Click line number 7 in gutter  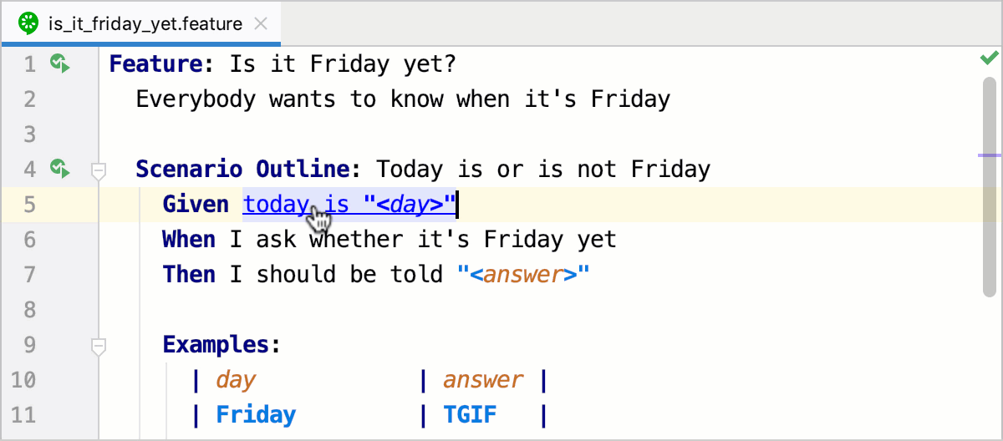coord(29,275)
